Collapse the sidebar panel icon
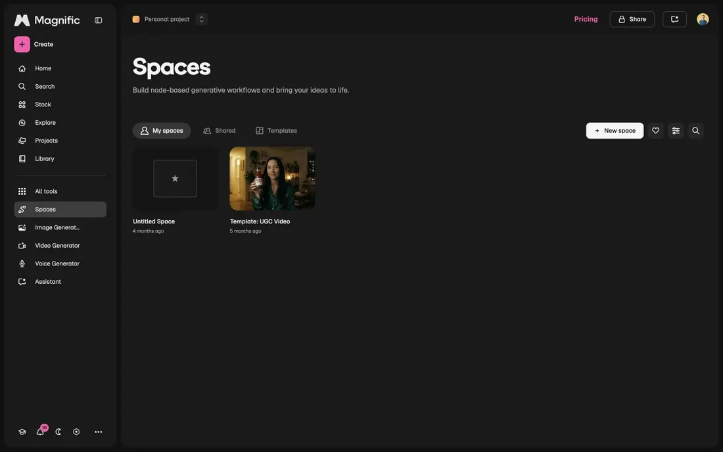 [98, 20]
